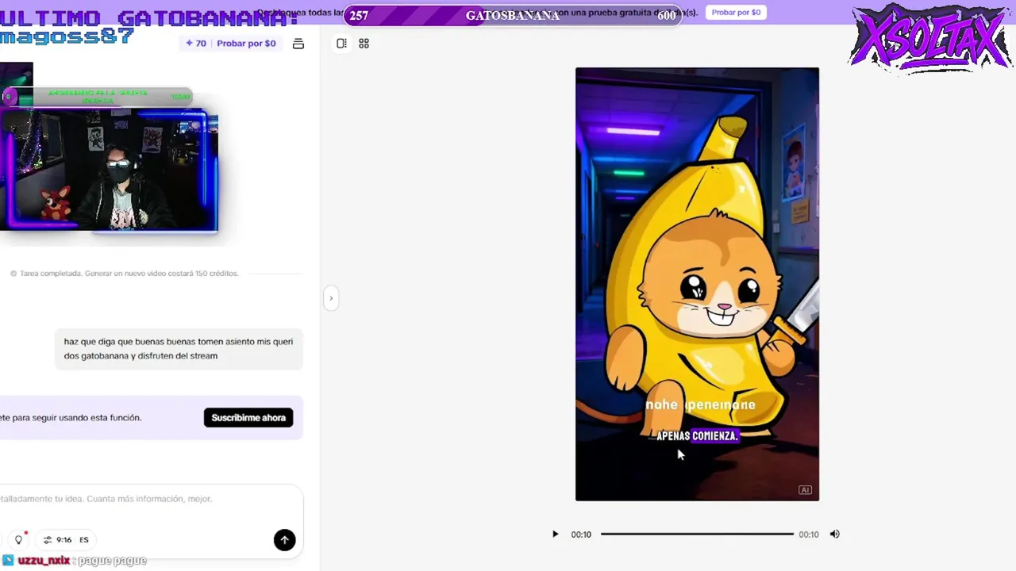Click Probar por $0 beside credits
This screenshot has height=571, width=1016.
tap(246, 44)
